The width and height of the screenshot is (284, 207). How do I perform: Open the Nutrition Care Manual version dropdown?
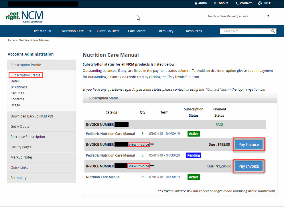click(239, 16)
